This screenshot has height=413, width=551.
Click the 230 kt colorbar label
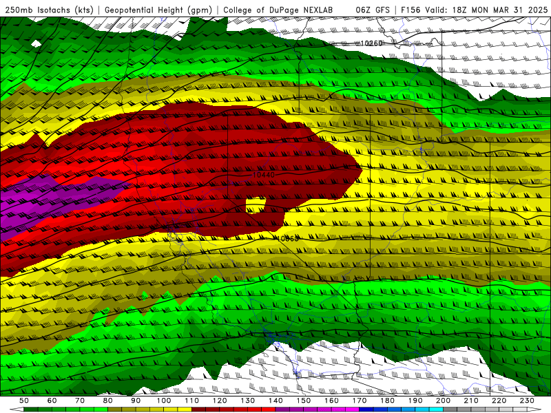click(x=527, y=401)
